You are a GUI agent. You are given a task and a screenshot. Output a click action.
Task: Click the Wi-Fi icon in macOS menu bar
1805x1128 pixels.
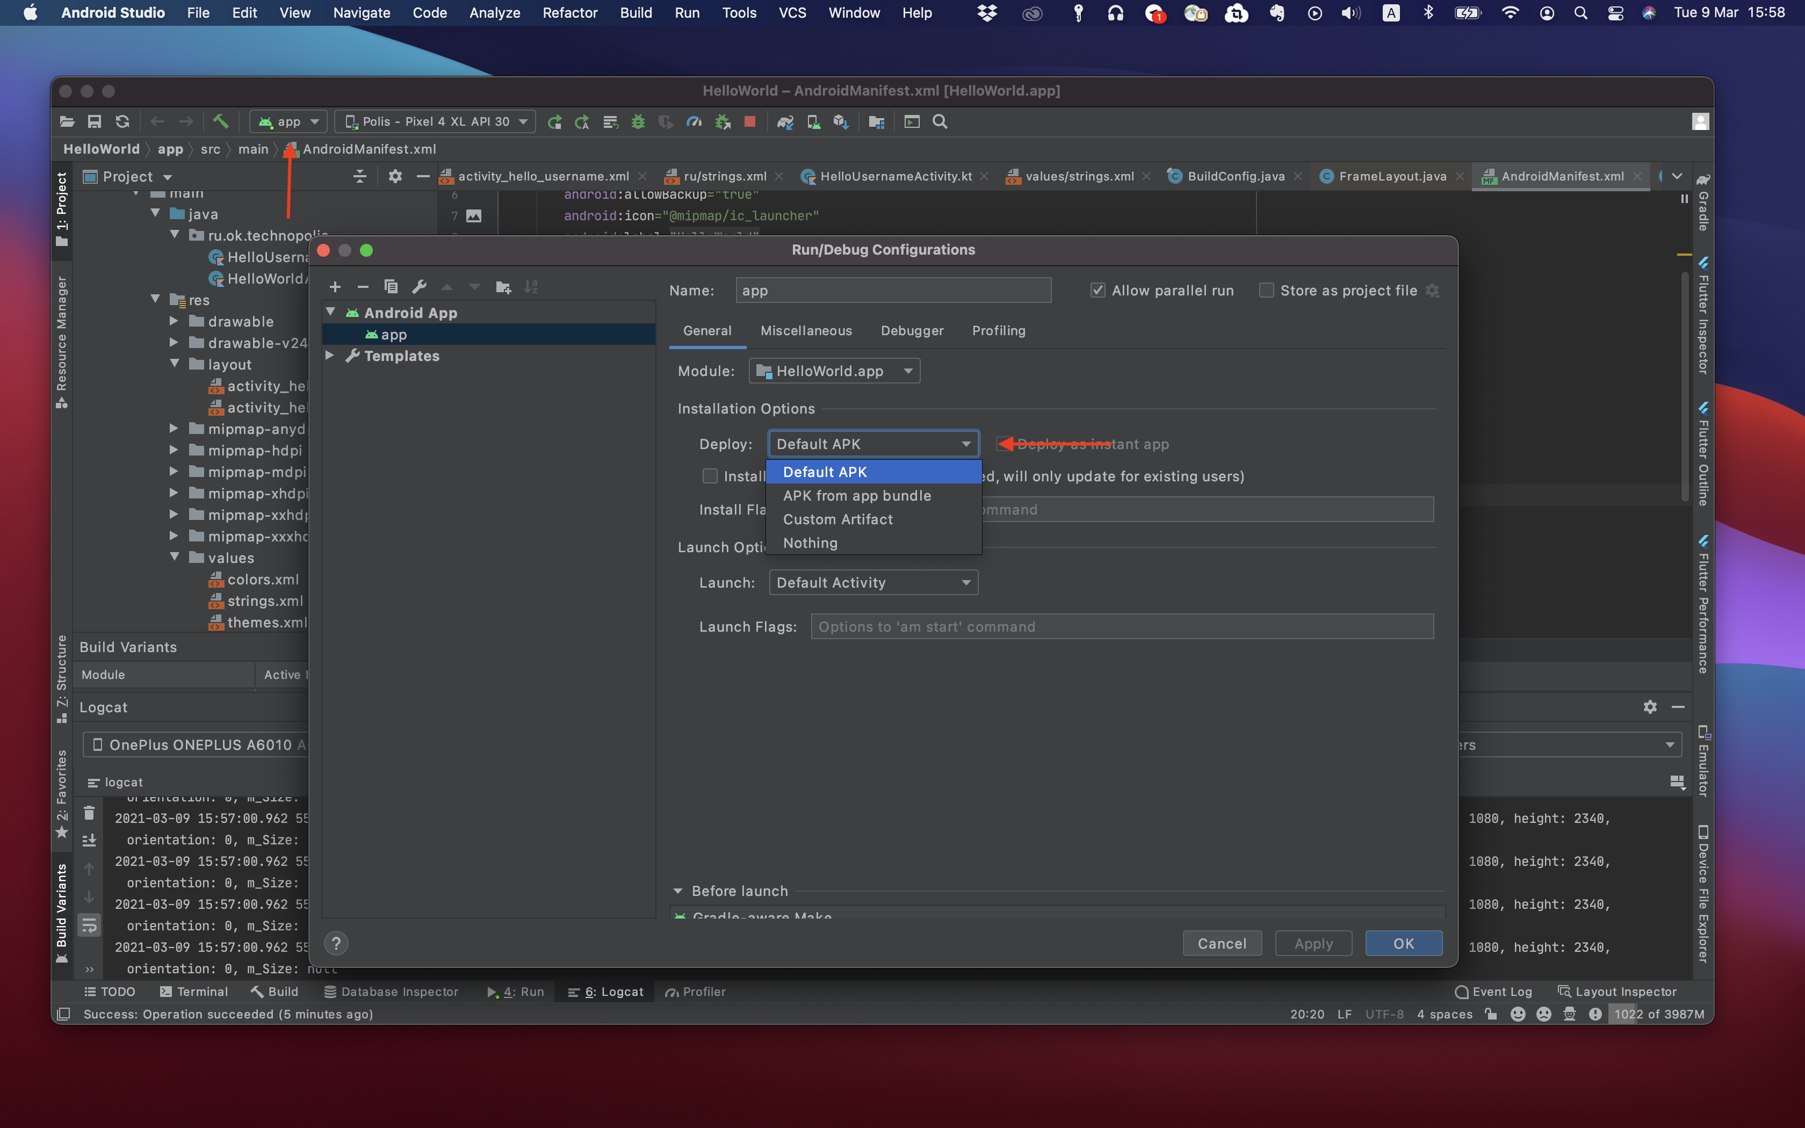[x=1510, y=13]
